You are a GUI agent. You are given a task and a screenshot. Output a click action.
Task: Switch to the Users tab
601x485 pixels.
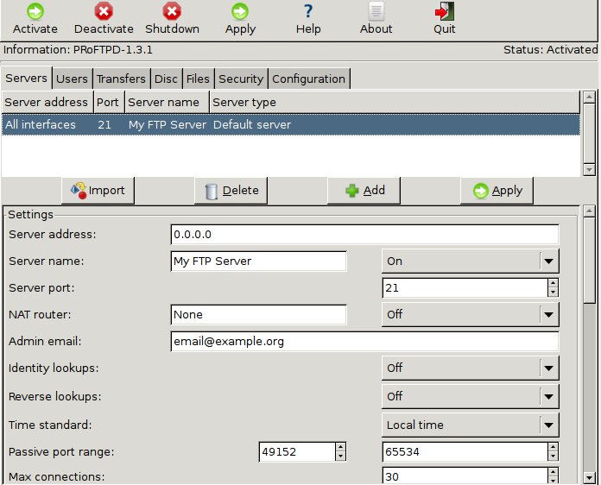click(72, 79)
